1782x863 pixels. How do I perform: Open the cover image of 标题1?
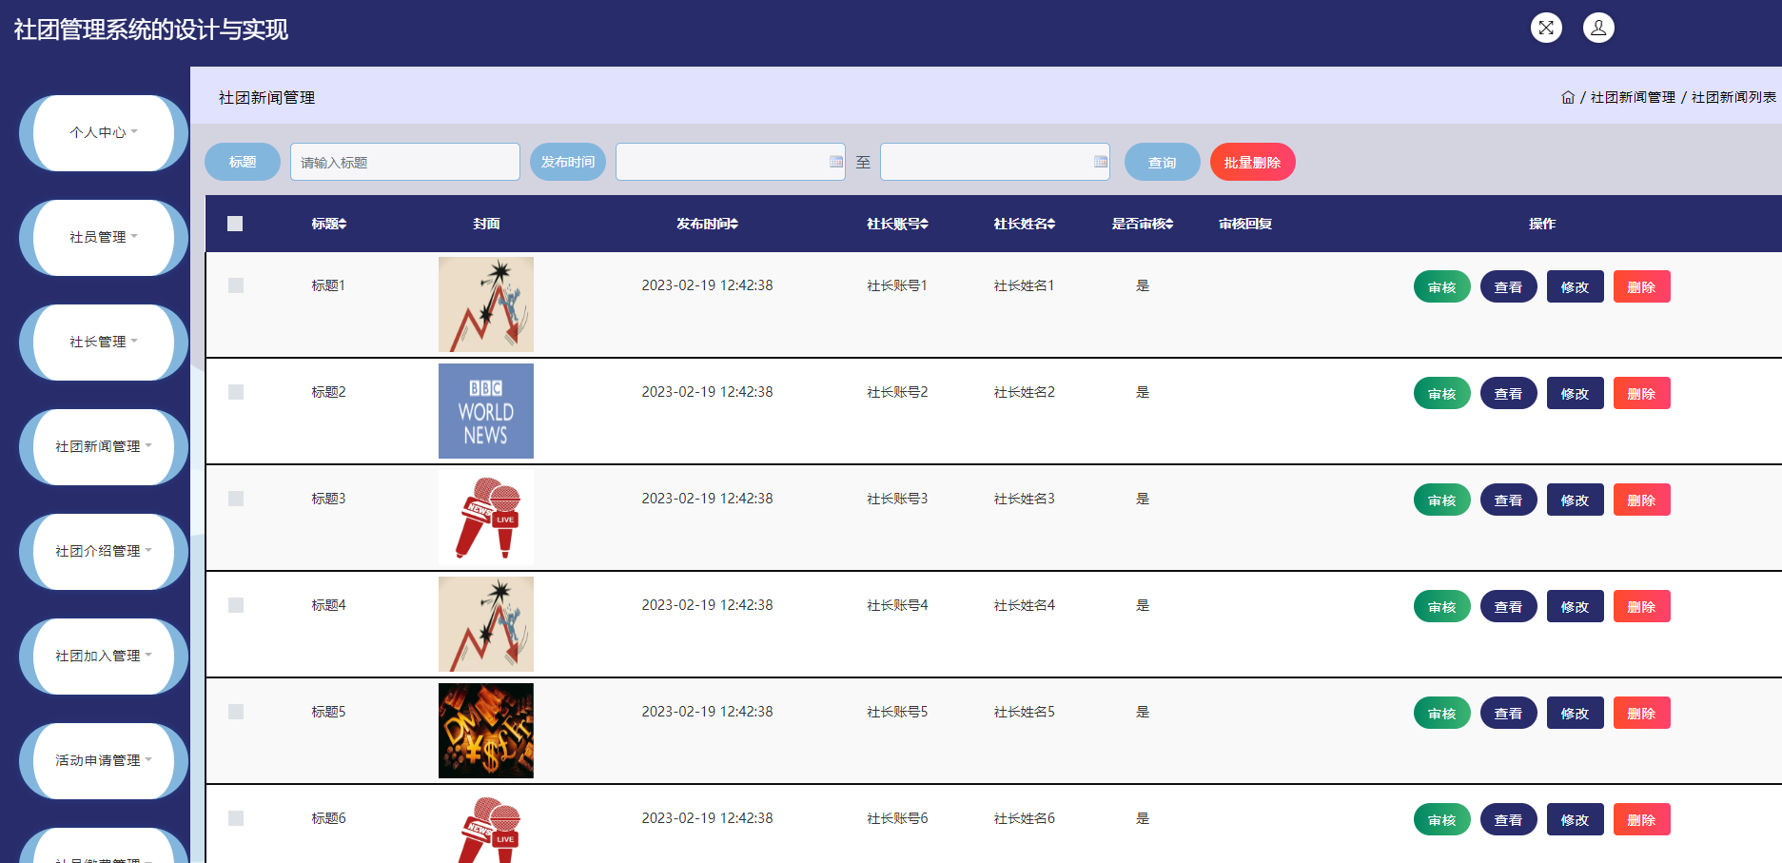coord(486,304)
